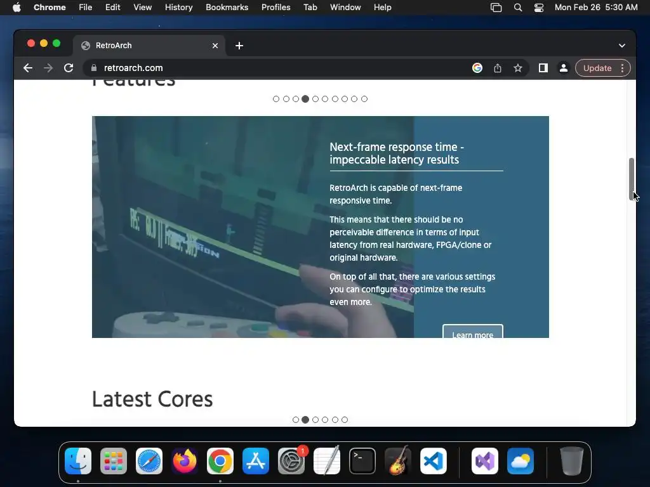Open Spotlight search in menu bar

518,8
